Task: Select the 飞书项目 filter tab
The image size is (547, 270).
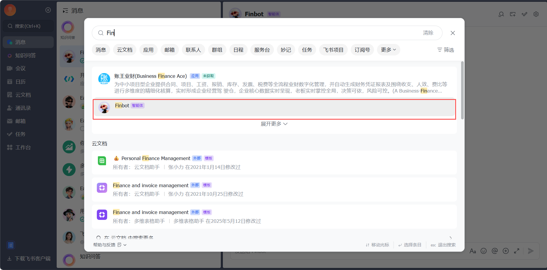Action: (333, 50)
